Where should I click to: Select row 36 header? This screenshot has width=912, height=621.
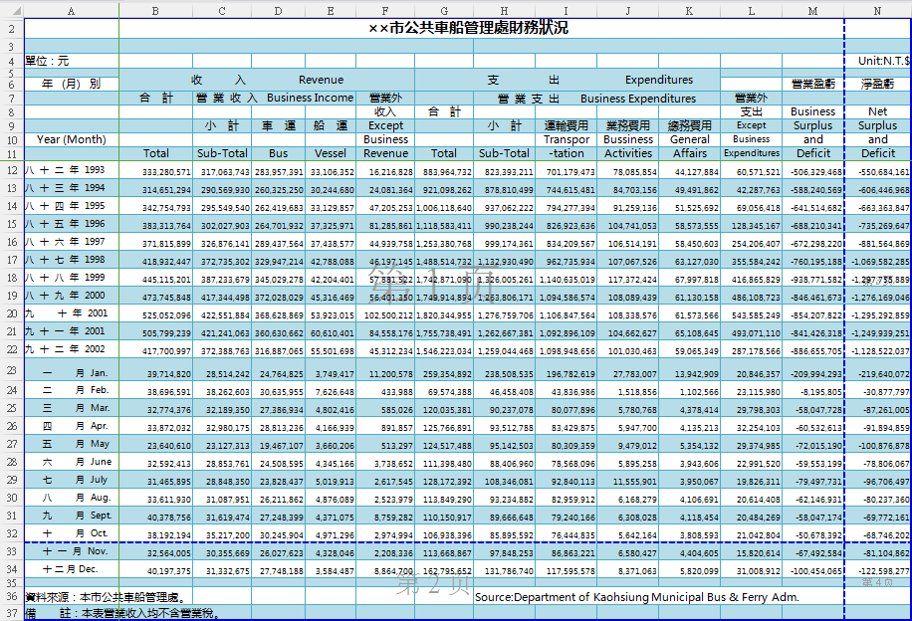[11, 597]
